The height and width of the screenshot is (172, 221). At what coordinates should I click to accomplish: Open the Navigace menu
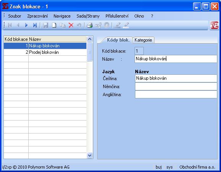[62, 16]
